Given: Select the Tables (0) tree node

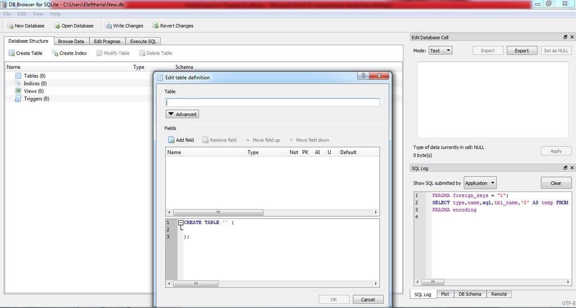Looking at the screenshot, I should click(x=34, y=75).
